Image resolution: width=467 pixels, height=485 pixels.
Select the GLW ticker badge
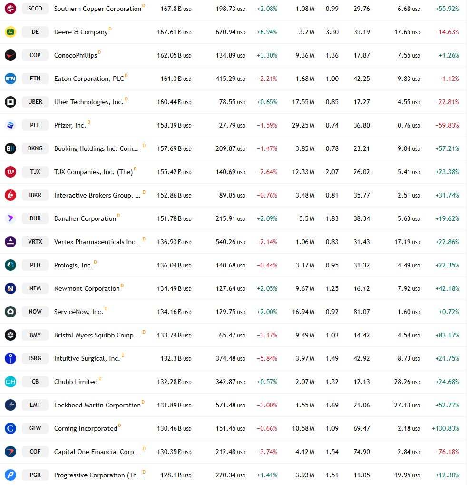35,428
